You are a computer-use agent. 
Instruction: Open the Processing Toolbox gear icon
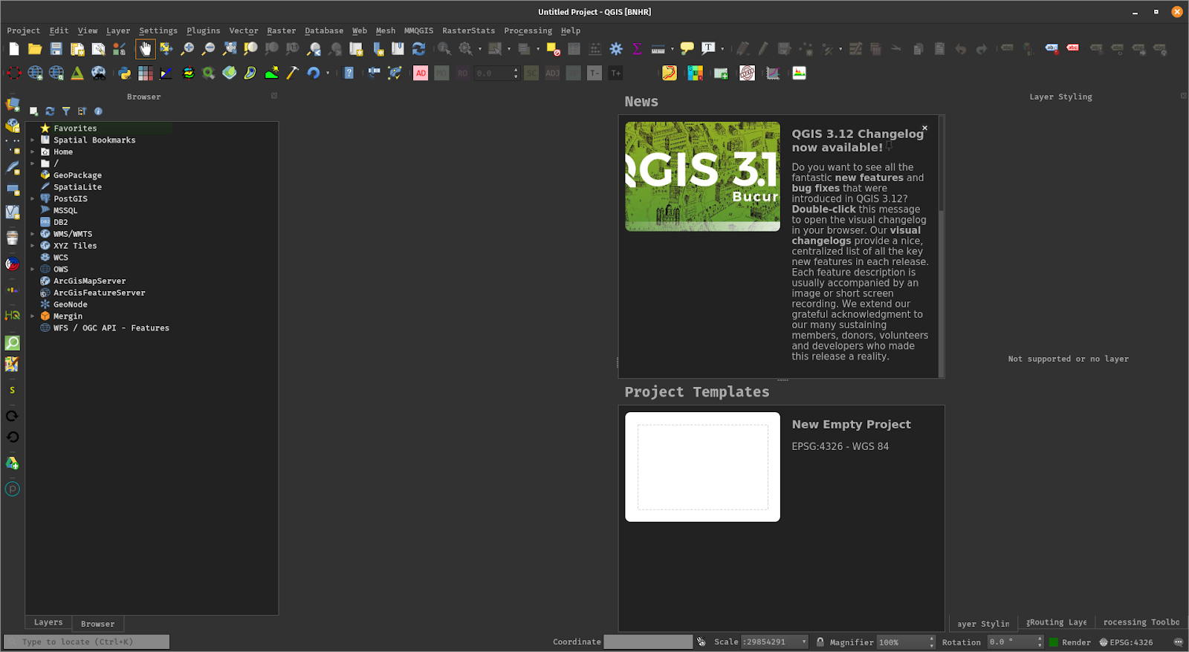[616, 49]
